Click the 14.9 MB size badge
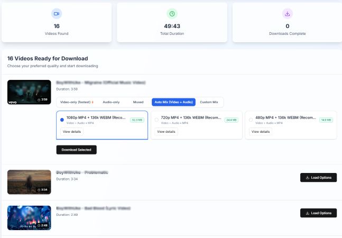The width and height of the screenshot is (342, 238). (x=326, y=120)
